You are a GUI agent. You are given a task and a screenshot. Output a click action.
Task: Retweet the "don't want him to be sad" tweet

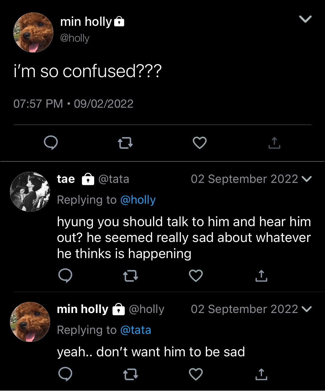[131, 375]
